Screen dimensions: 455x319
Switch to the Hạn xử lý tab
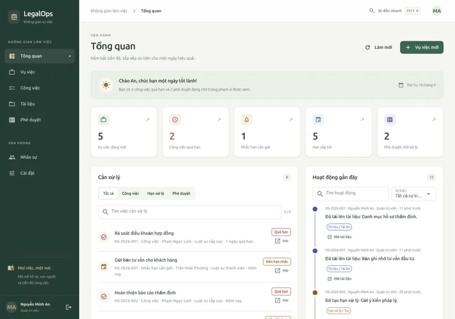click(156, 193)
